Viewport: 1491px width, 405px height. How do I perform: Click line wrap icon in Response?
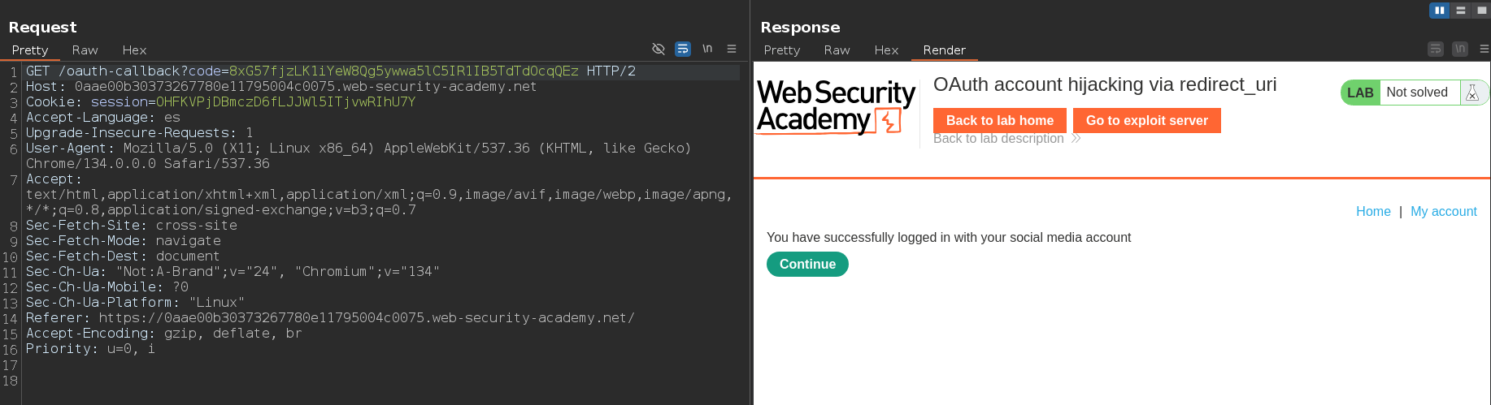click(1436, 50)
